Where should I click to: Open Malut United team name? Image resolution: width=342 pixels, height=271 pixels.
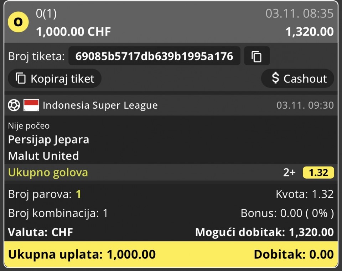pyautogui.click(x=43, y=156)
